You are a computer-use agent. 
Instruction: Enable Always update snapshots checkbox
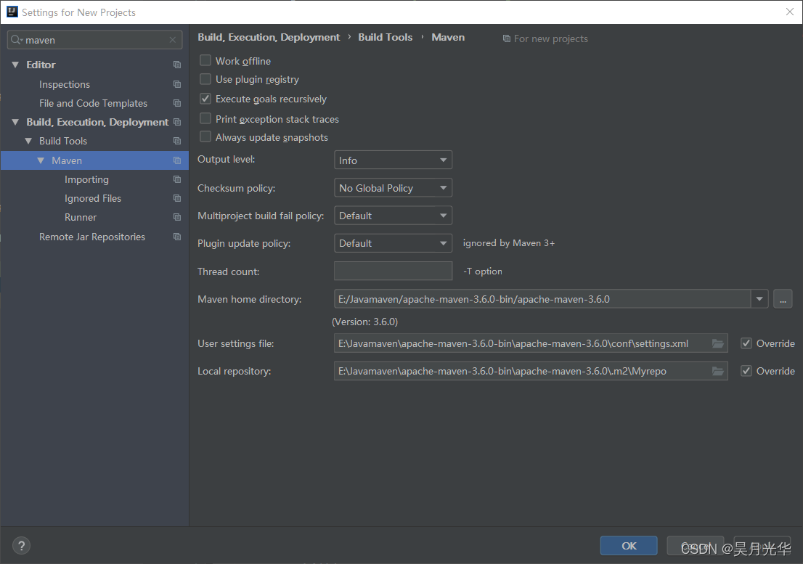tap(205, 136)
